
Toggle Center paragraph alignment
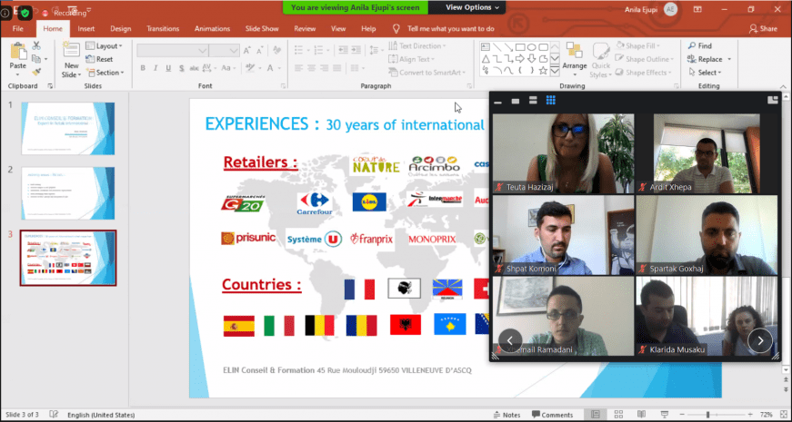pyautogui.click(x=312, y=68)
